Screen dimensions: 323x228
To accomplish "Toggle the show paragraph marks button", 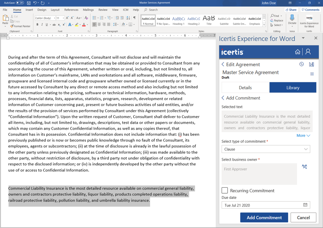I will point(135,18).
